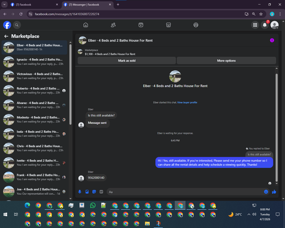The width and height of the screenshot is (285, 228).
Task: Go back using Marketplace back arrow
Action: [x=6, y=36]
